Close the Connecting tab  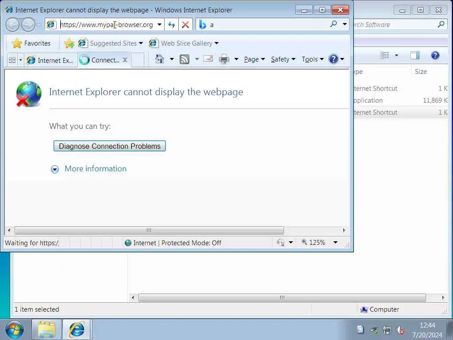125,60
